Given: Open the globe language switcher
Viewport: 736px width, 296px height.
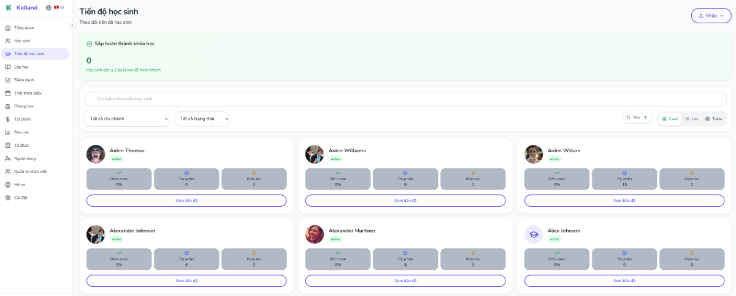Looking at the screenshot, I should click(x=48, y=7).
